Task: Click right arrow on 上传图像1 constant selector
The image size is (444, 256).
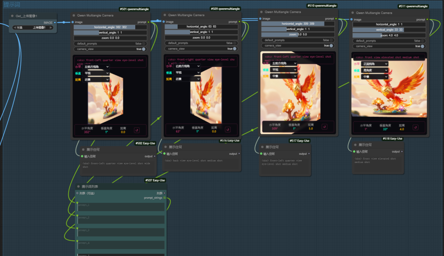Action: 51,28
